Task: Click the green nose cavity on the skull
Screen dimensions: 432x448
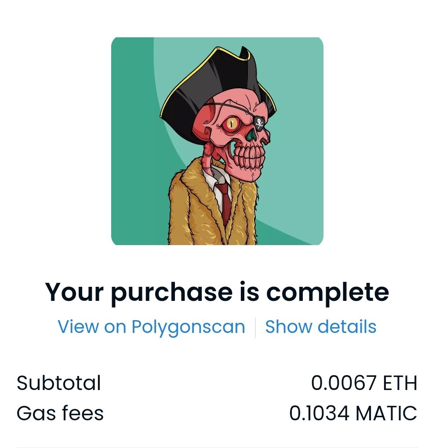Action: (x=252, y=134)
